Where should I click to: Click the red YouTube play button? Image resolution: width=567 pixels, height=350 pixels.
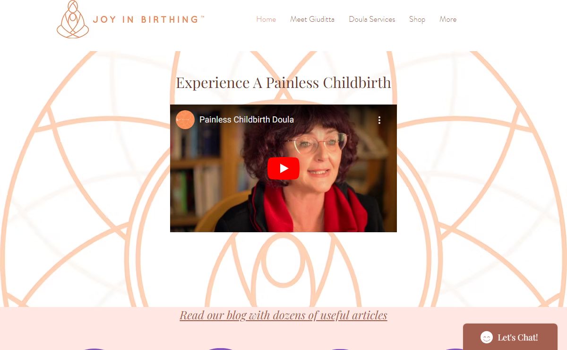point(283,168)
